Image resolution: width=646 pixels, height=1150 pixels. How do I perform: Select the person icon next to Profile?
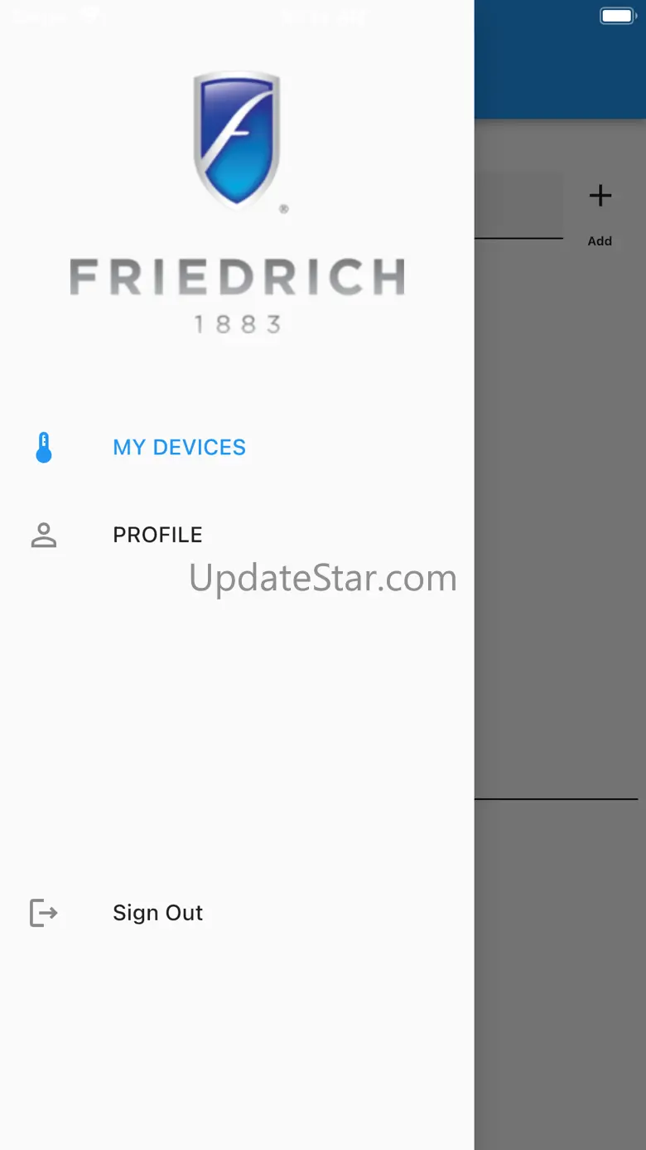(x=44, y=535)
